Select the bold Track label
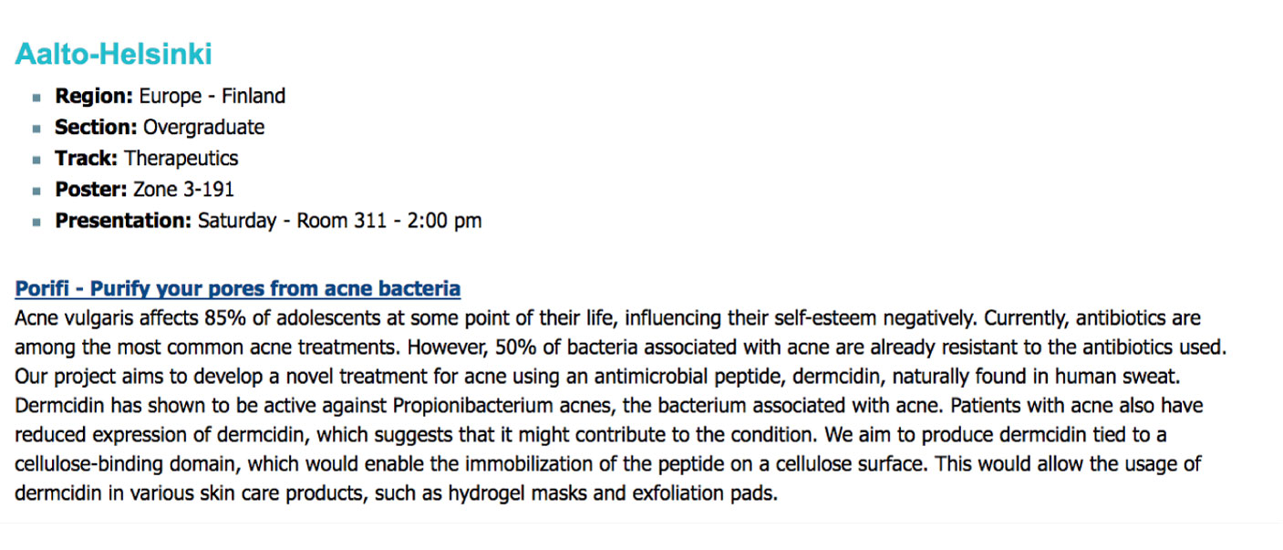The image size is (1283, 550). (87, 158)
